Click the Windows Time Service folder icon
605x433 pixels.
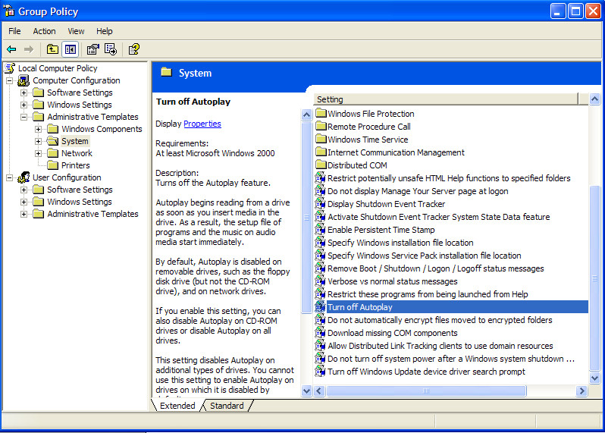(321, 140)
